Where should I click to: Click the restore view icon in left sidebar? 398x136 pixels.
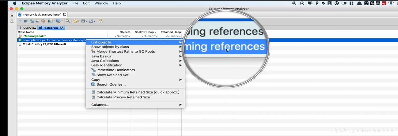(12, 16)
